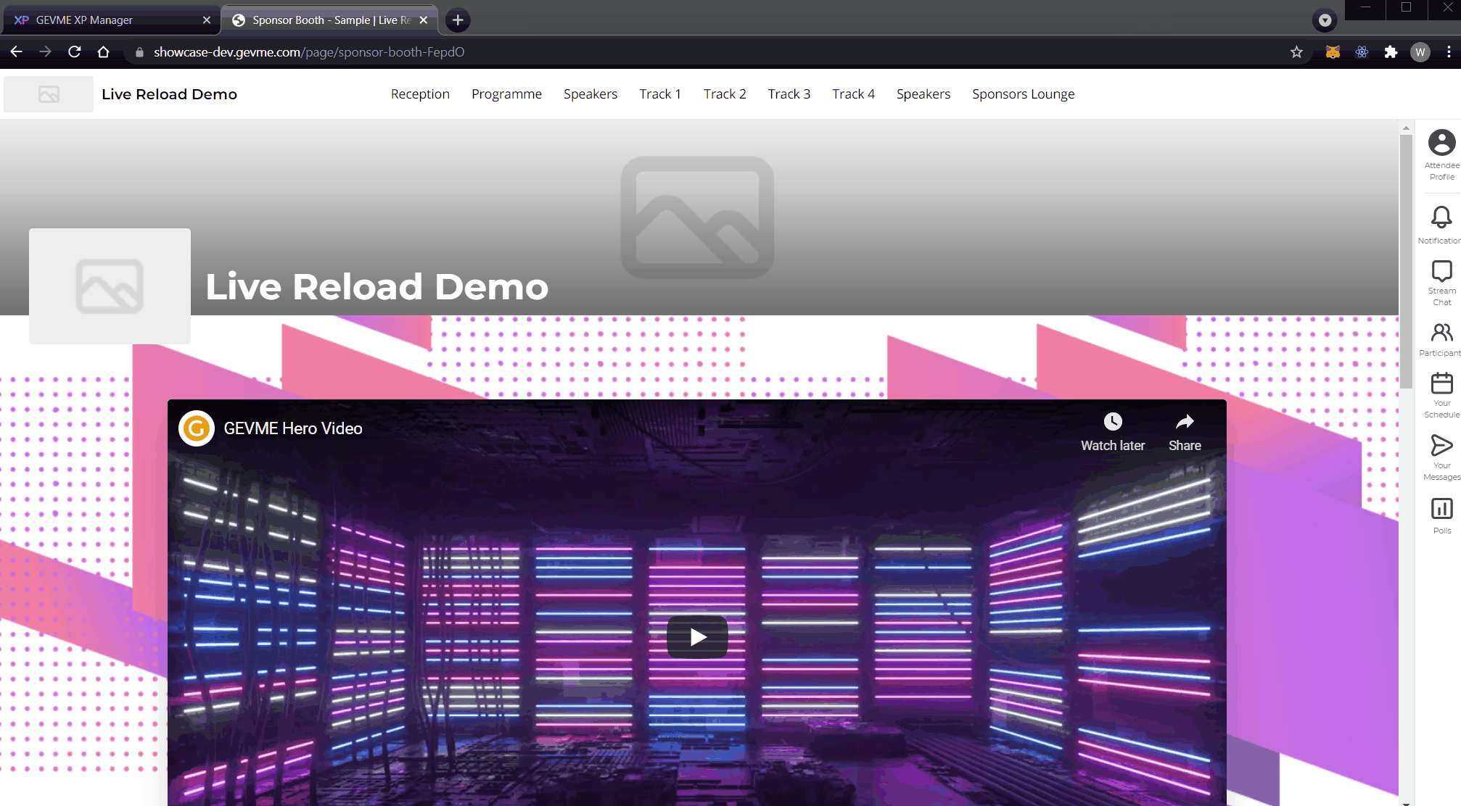Viewport: 1461px width, 806px height.
Task: Open Your Schedule calendar icon
Action: pyautogui.click(x=1441, y=384)
